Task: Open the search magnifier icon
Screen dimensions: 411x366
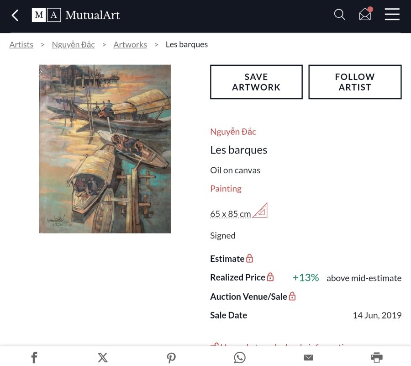Action: pos(339,15)
